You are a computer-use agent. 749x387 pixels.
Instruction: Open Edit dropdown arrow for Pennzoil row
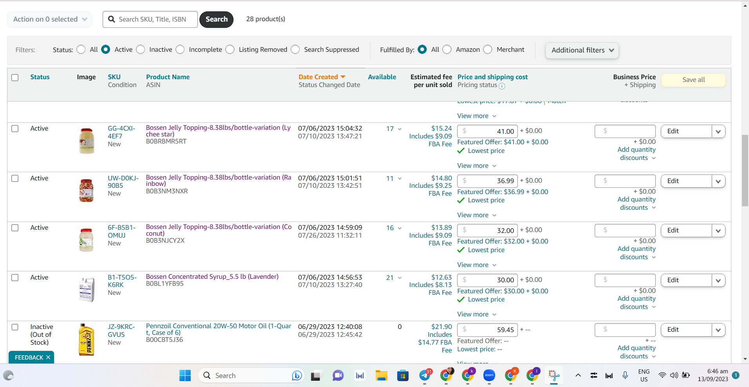click(718, 330)
